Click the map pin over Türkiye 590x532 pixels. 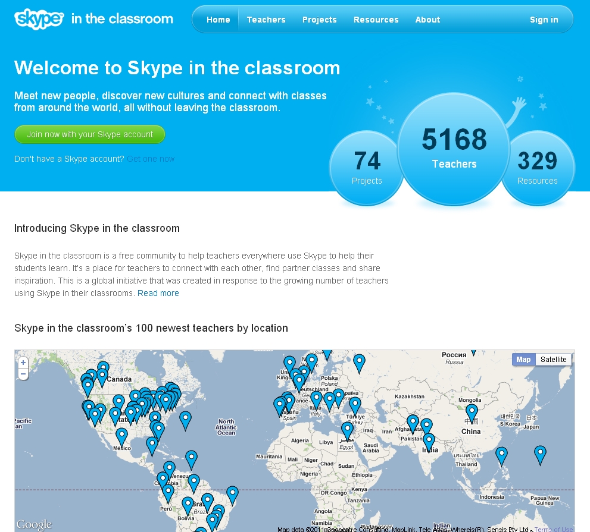(355, 404)
